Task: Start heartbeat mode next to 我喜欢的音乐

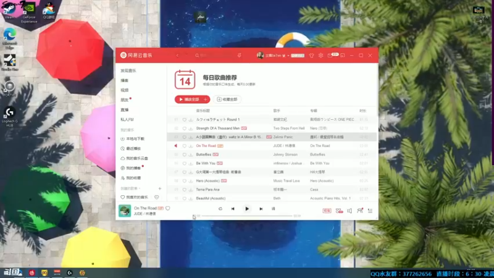Action: 156,197
